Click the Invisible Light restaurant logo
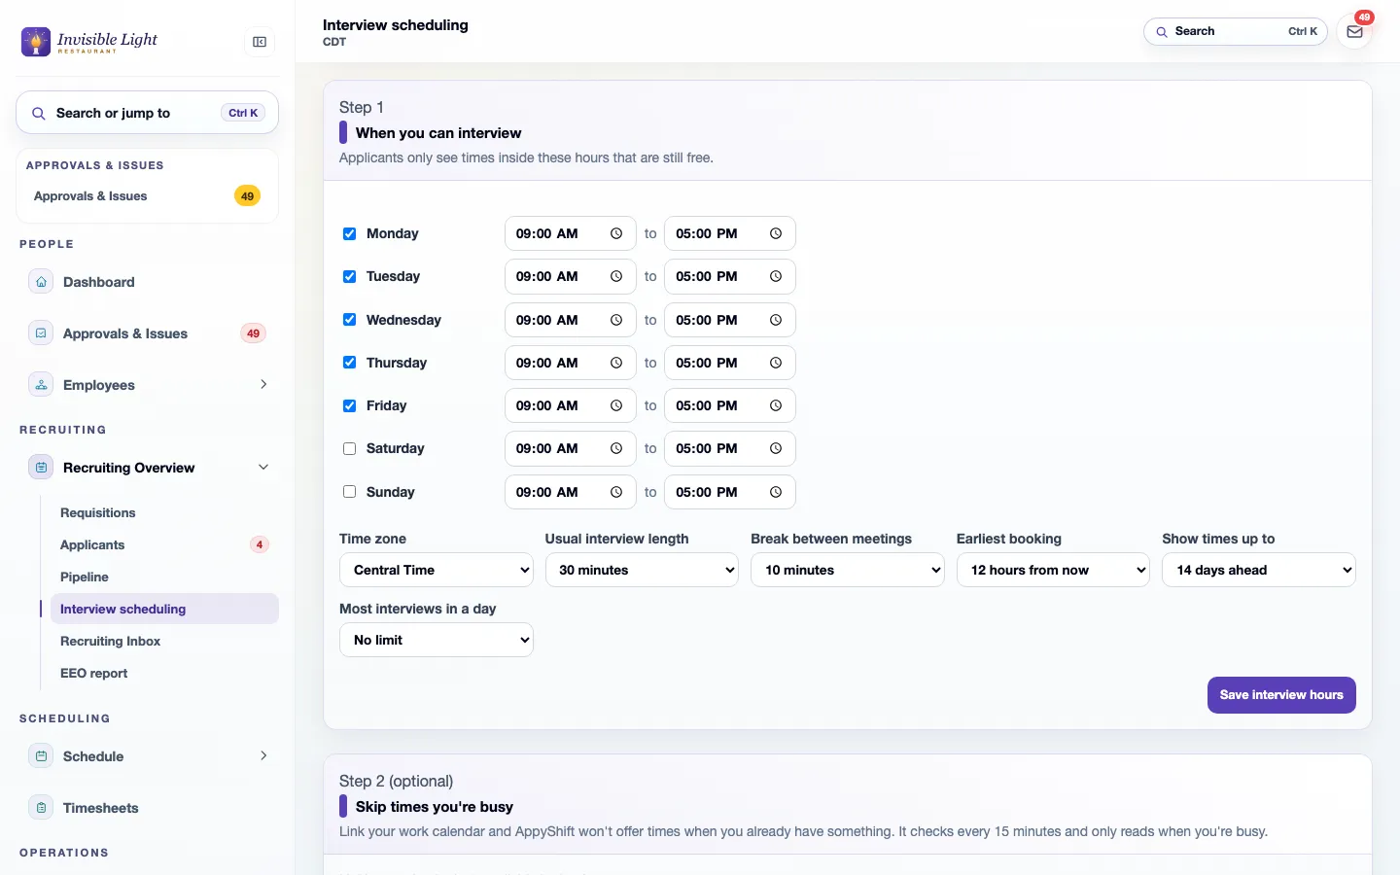The width and height of the screenshot is (1400, 875). (89, 41)
